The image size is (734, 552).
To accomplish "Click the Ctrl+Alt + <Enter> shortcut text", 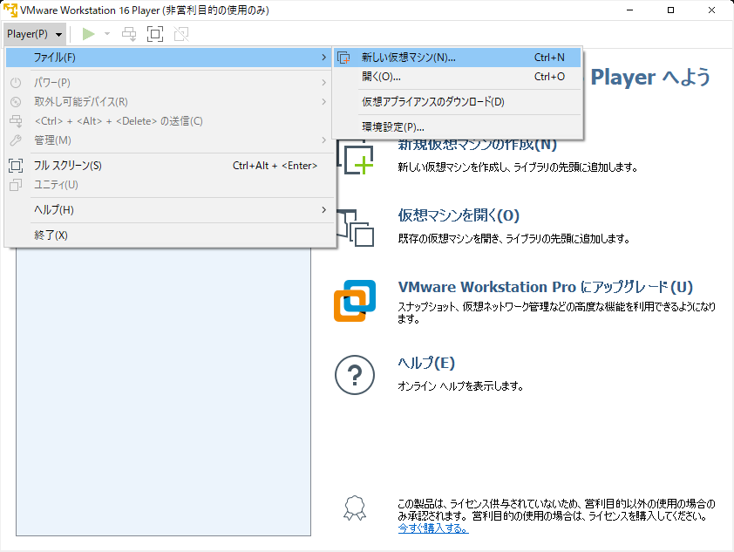I will (x=275, y=166).
